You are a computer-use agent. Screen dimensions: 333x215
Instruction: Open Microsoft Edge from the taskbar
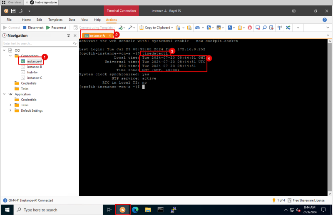pyautogui.click(x=136, y=210)
